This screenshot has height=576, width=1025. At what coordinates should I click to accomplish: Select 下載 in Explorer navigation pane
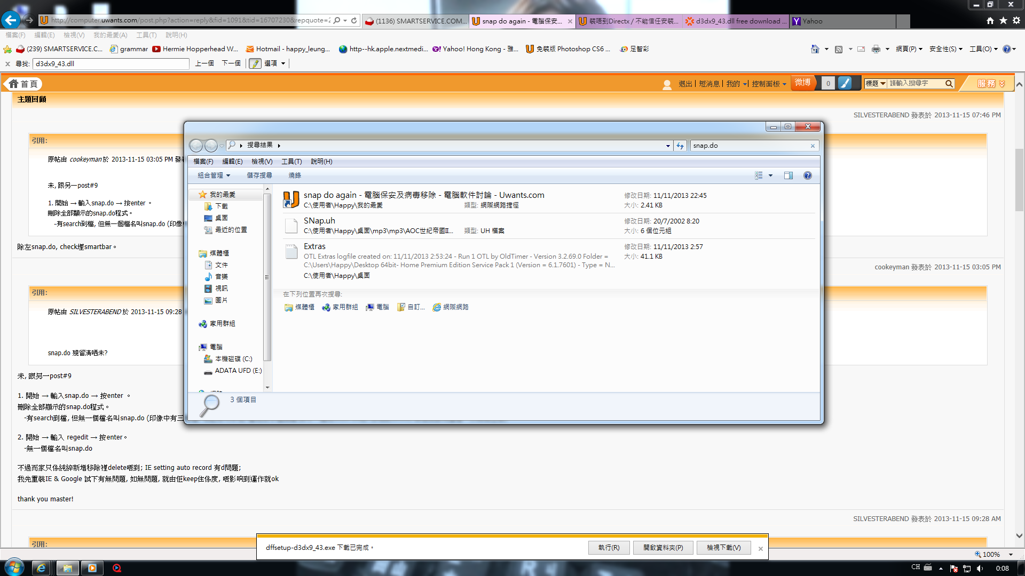tap(221, 206)
